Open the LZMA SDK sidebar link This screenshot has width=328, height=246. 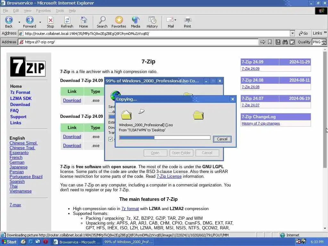[x=21, y=98]
